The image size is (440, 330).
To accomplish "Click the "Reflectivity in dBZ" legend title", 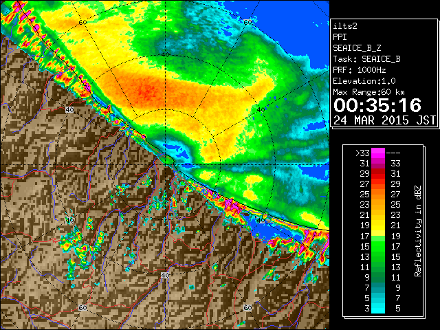I will pyautogui.click(x=418, y=231).
